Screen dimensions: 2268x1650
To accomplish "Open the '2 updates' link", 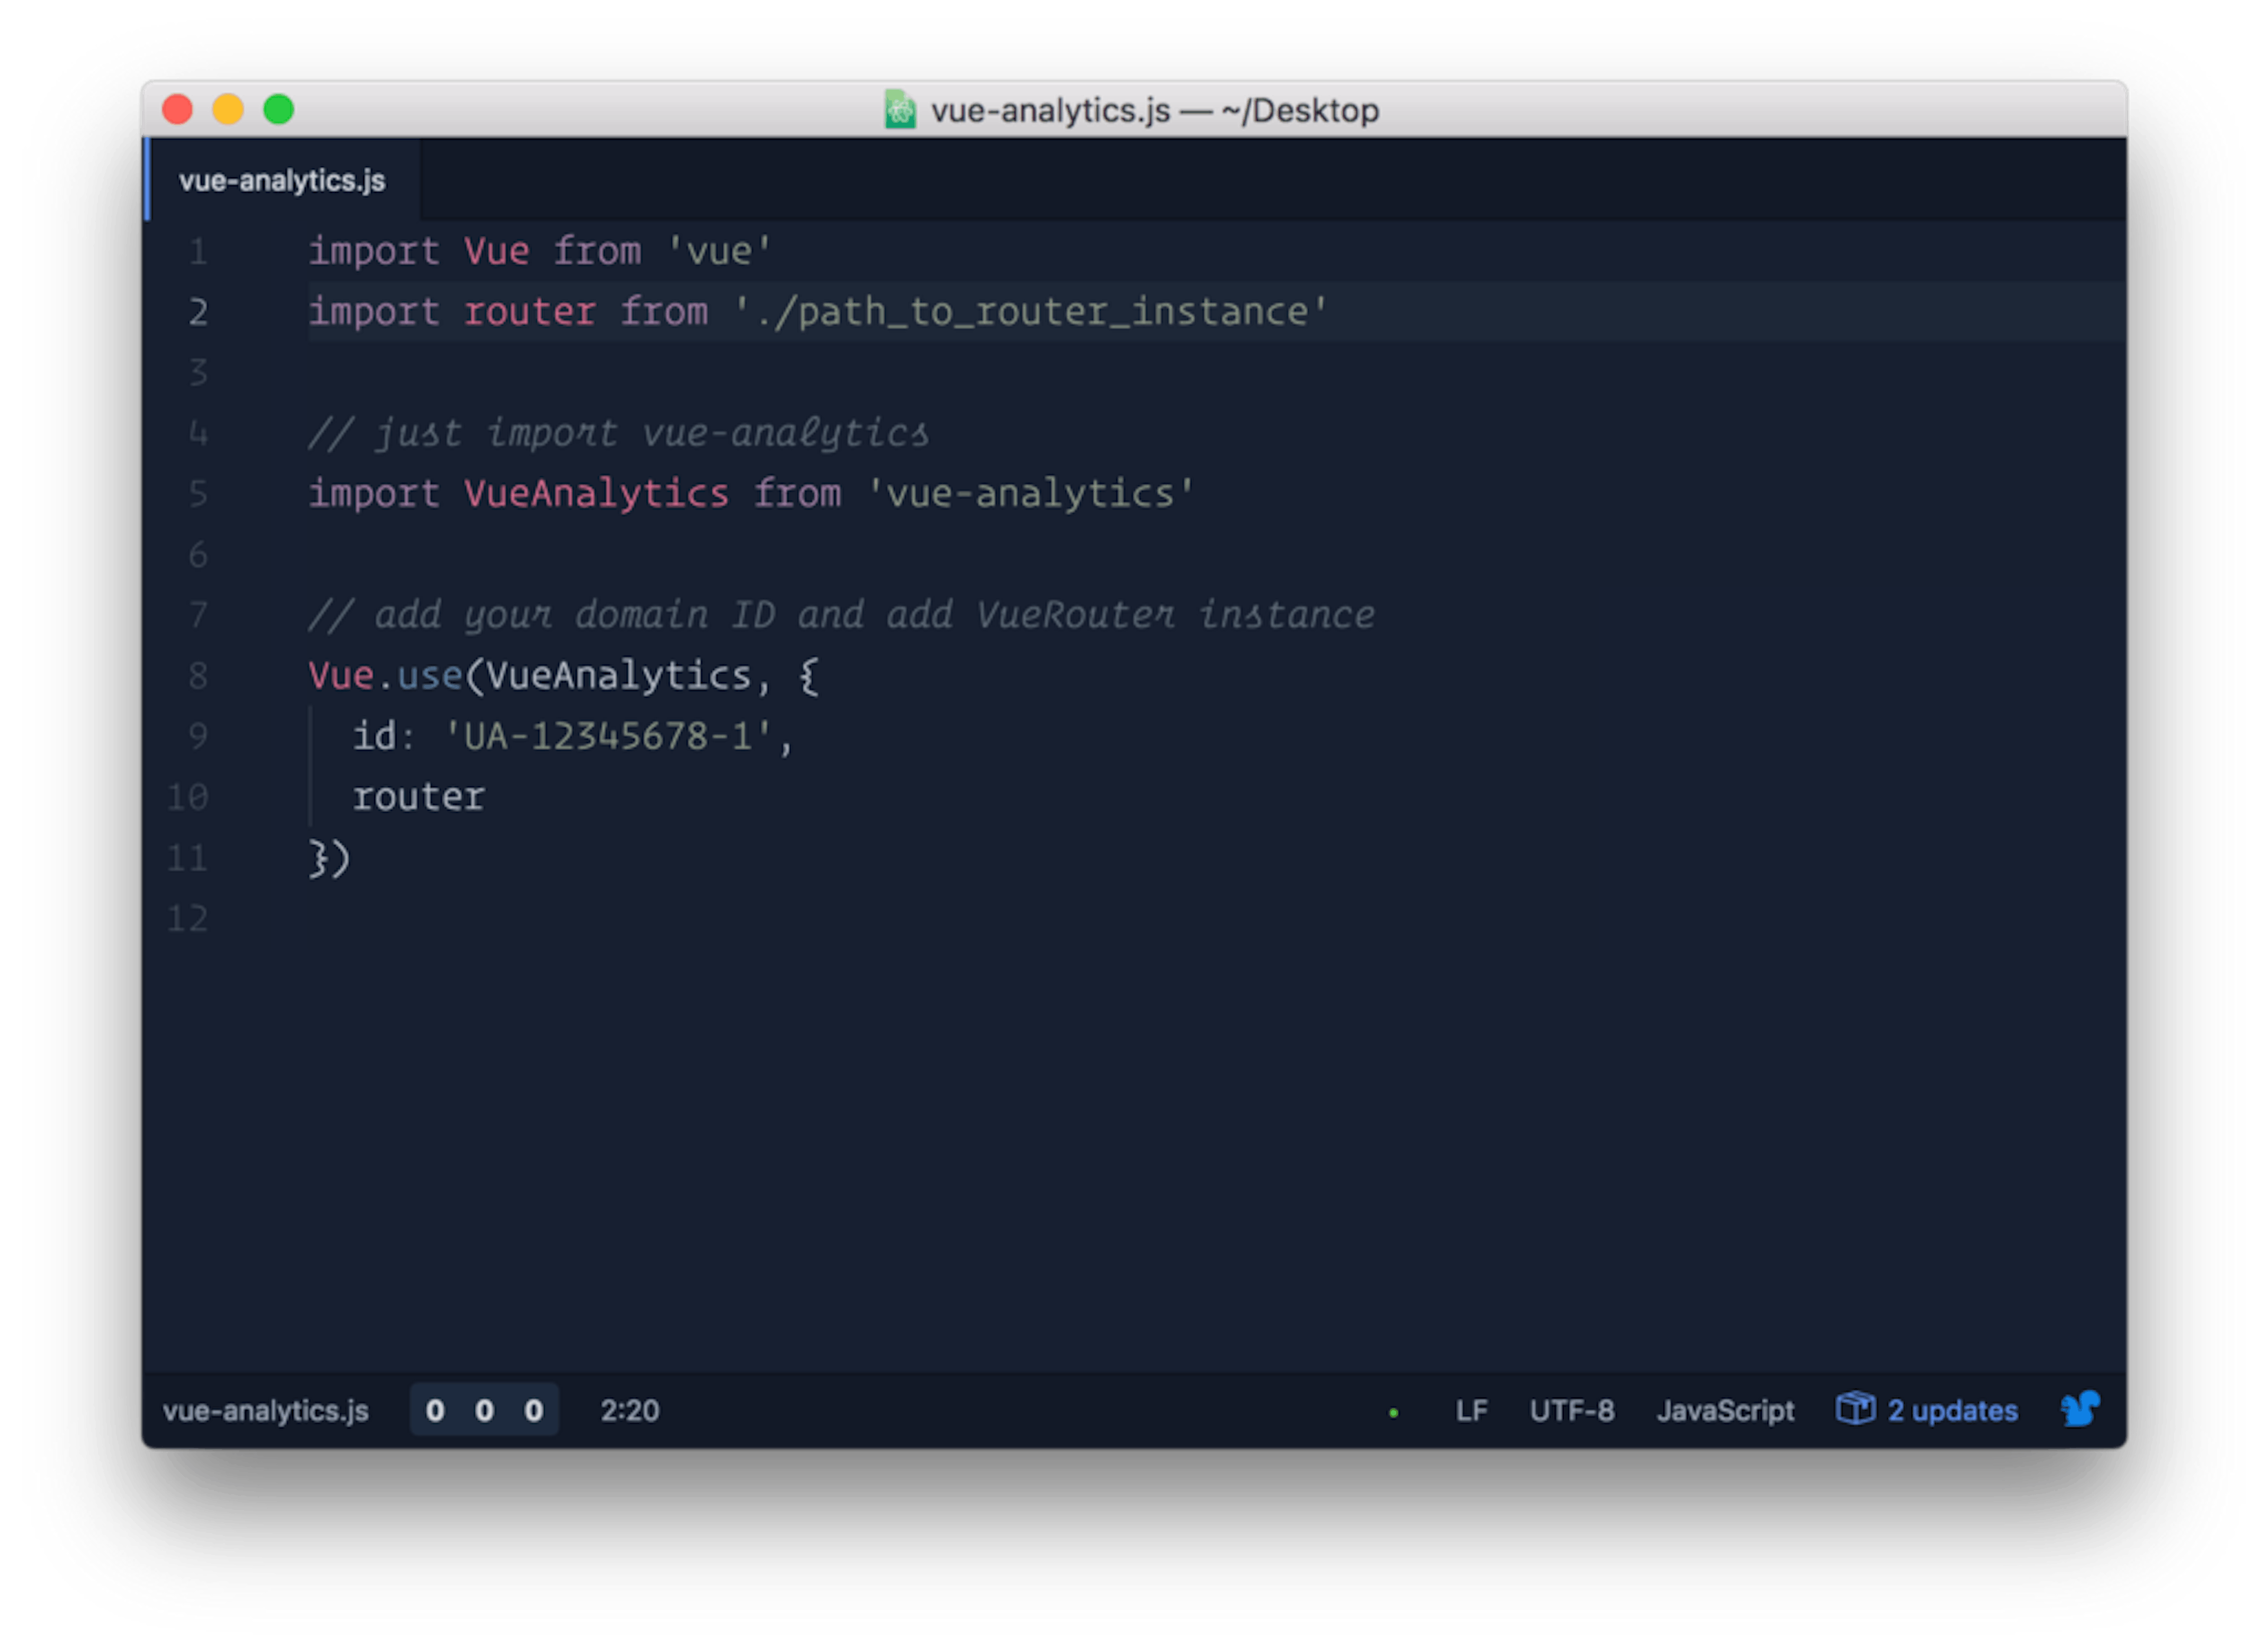I will [x=1952, y=1410].
